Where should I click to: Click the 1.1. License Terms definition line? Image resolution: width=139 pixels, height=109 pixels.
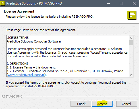pyautogui.click(x=31, y=67)
